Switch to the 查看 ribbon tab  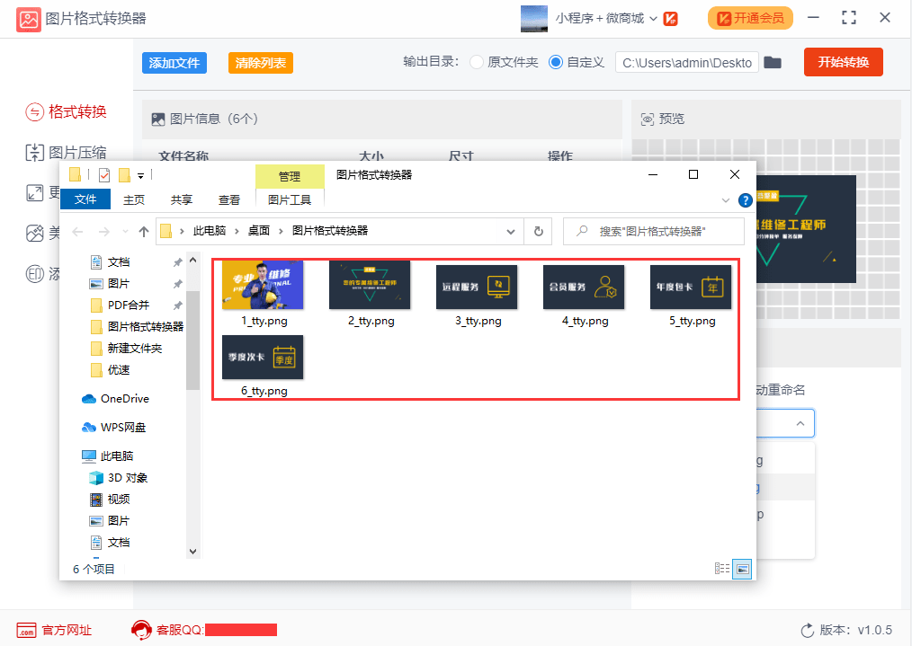point(229,199)
